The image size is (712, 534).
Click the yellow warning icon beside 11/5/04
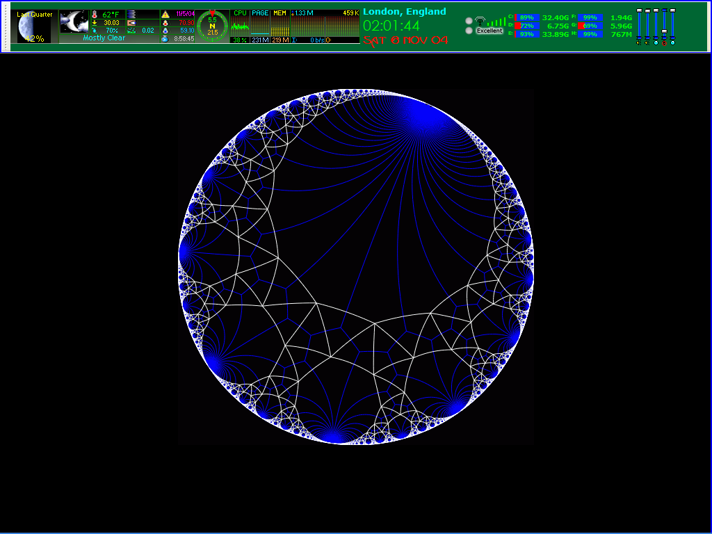click(165, 15)
